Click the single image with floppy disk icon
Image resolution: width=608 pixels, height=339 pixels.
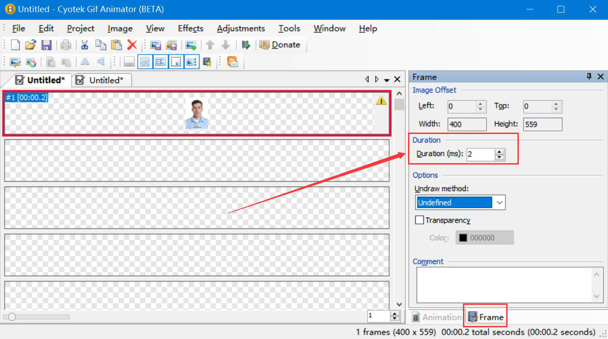(156, 45)
